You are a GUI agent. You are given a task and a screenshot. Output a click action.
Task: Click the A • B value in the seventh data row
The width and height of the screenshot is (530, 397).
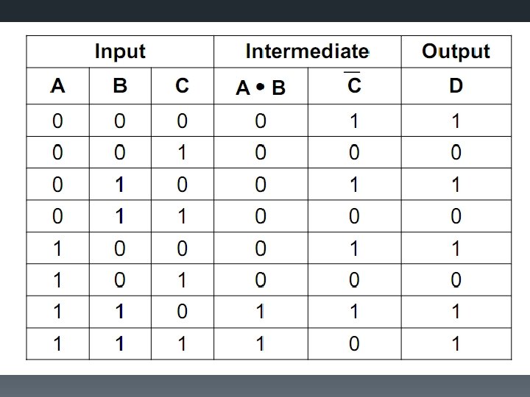[261, 312]
